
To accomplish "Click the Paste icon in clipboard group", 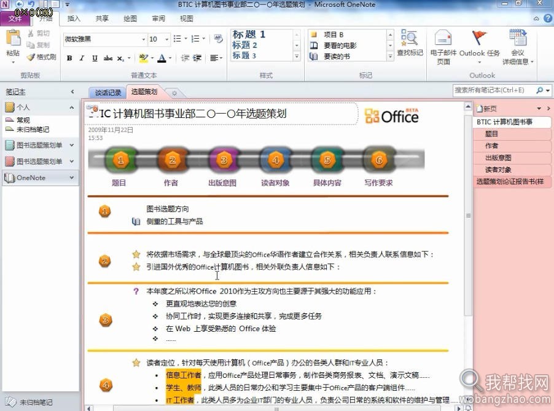I will (13, 39).
